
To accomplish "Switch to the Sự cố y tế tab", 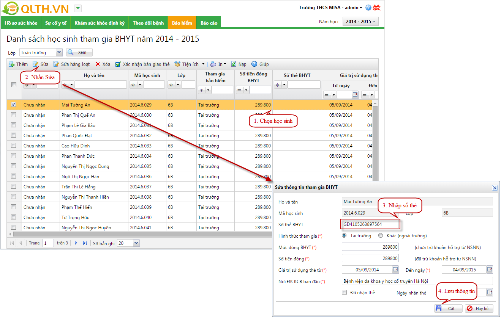I will point(56,23).
